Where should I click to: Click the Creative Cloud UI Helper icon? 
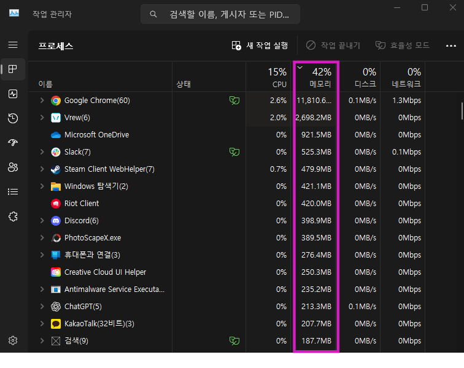(56, 272)
